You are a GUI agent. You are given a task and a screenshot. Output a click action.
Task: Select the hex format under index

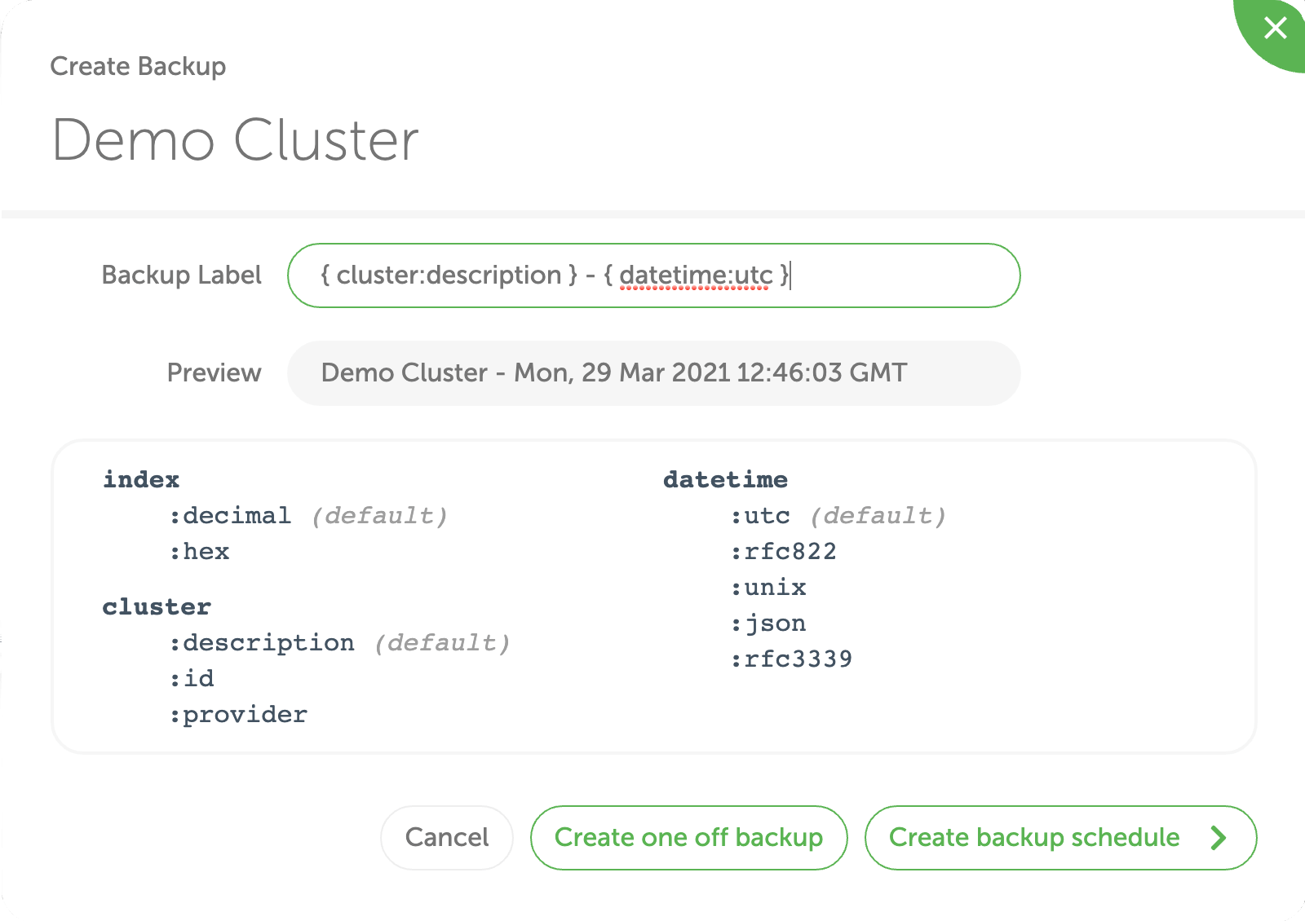click(x=198, y=551)
